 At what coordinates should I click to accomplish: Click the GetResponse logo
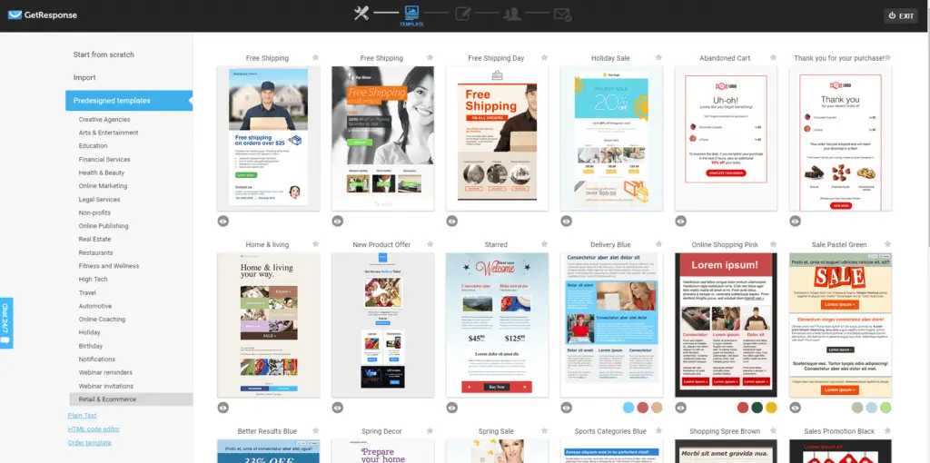coord(42,15)
